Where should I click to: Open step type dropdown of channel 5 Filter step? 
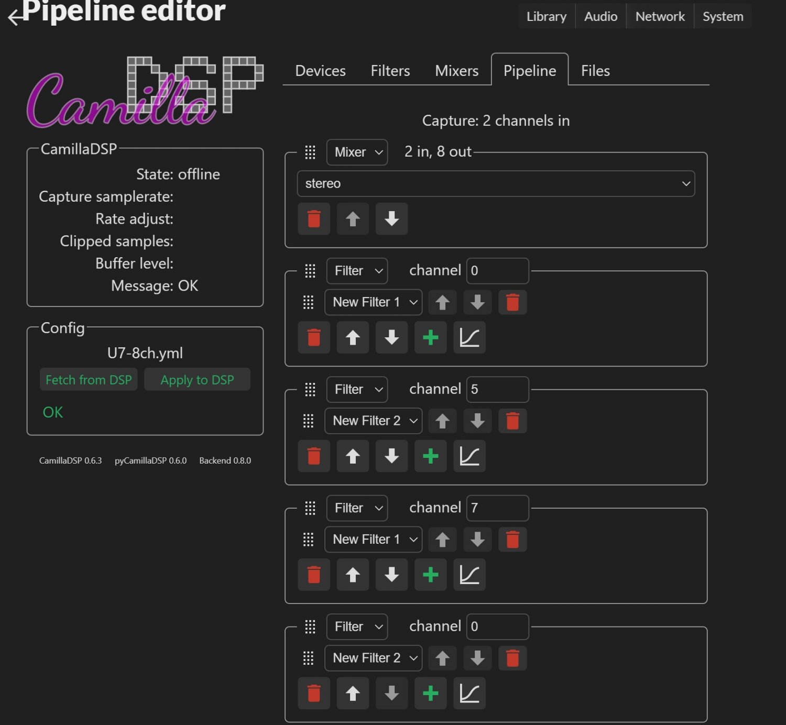pyautogui.click(x=357, y=390)
